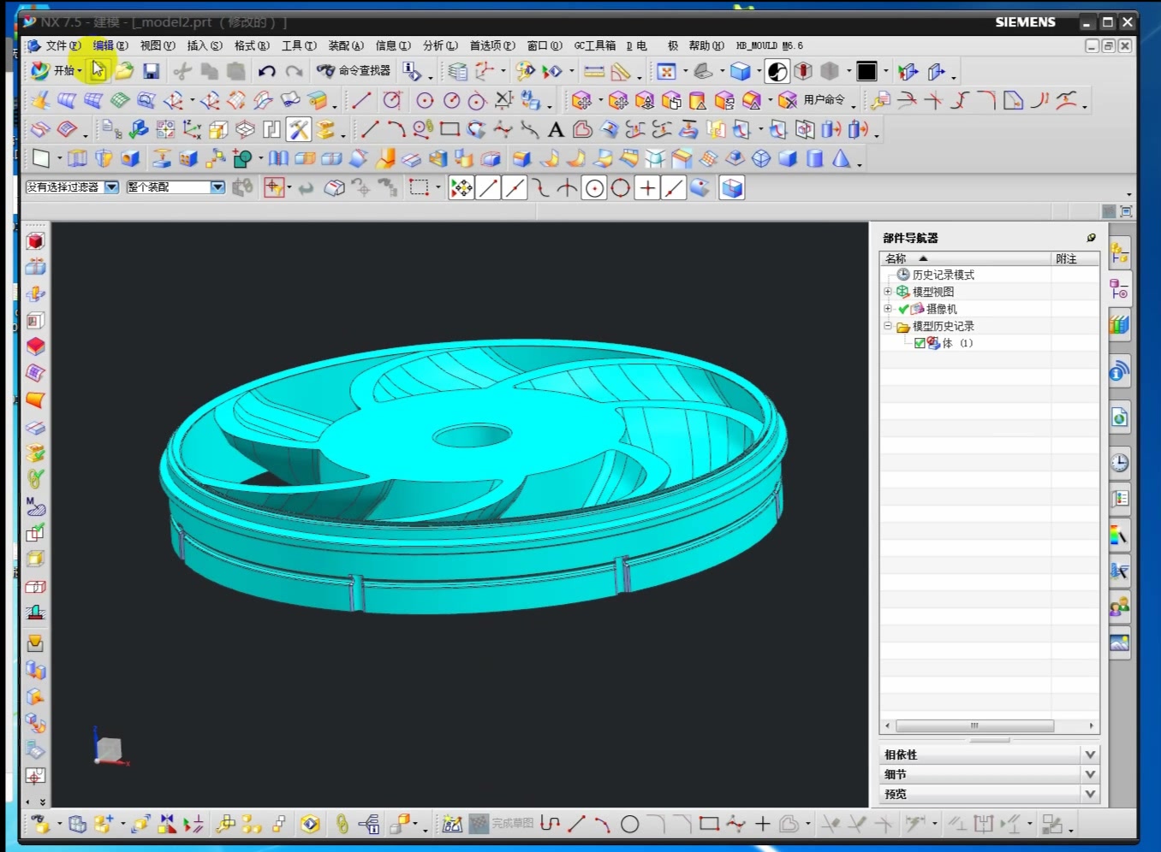Click the orange trim icon in left sidebar
Image resolution: width=1161 pixels, height=852 pixels.
pos(35,399)
